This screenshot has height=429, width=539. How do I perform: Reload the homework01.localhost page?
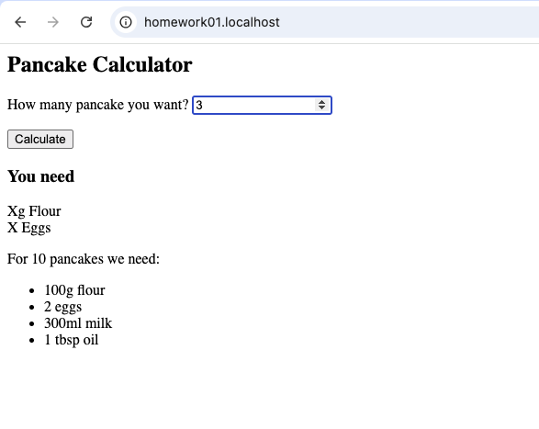86,22
